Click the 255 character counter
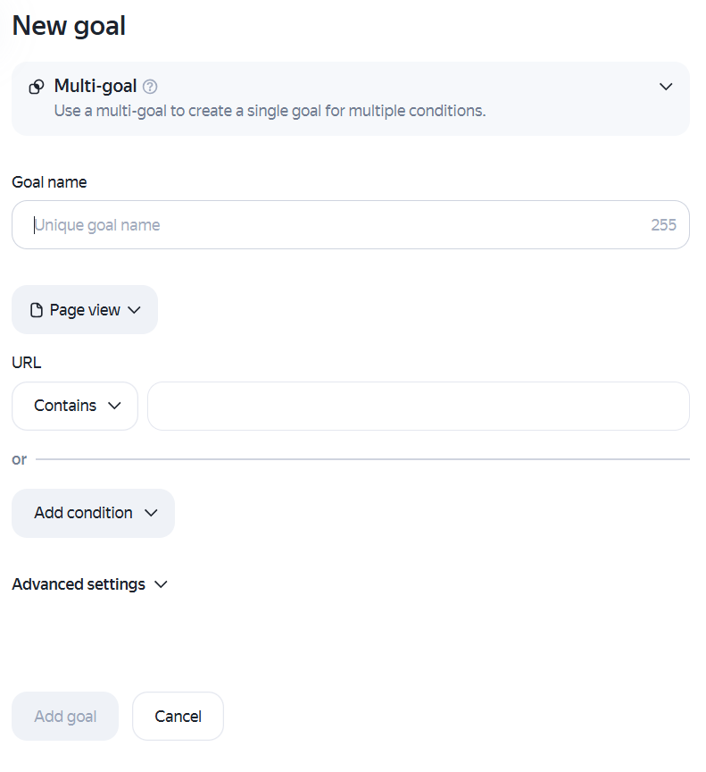This screenshot has height=772, width=706. click(663, 225)
